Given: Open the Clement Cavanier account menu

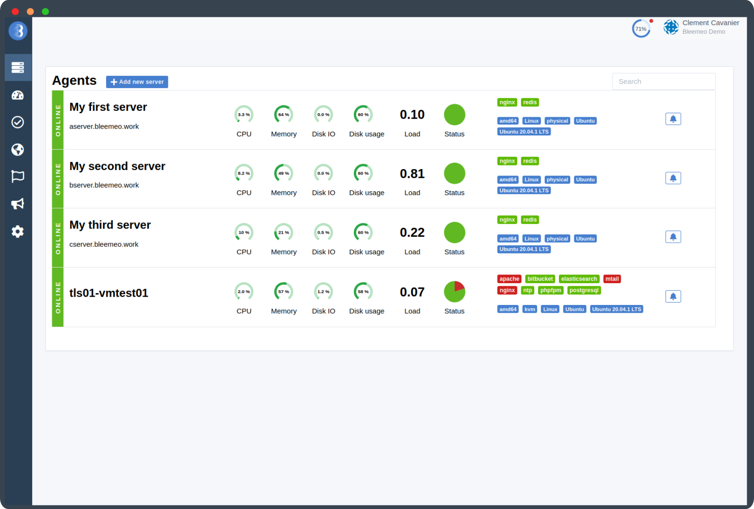Looking at the screenshot, I should (x=701, y=27).
